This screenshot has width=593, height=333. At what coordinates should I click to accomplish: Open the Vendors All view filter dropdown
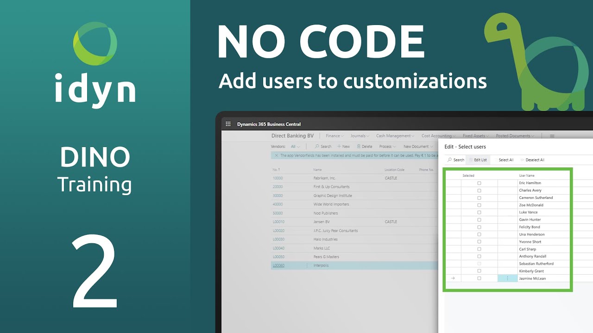[296, 147]
